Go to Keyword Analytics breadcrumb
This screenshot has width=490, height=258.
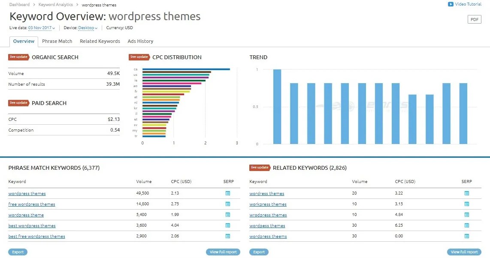point(56,5)
